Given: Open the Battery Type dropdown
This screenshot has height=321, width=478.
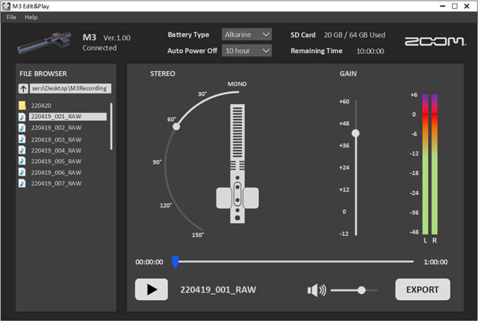Looking at the screenshot, I should pyautogui.click(x=246, y=34).
